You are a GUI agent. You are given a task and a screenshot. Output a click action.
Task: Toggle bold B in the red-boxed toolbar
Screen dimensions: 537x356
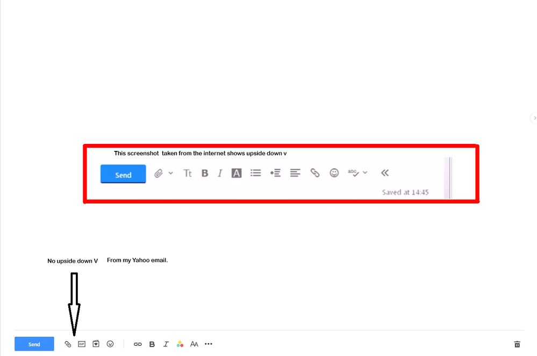[x=205, y=173]
